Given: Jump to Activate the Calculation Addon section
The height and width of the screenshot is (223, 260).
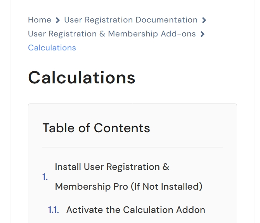Looking at the screenshot, I should (136, 210).
